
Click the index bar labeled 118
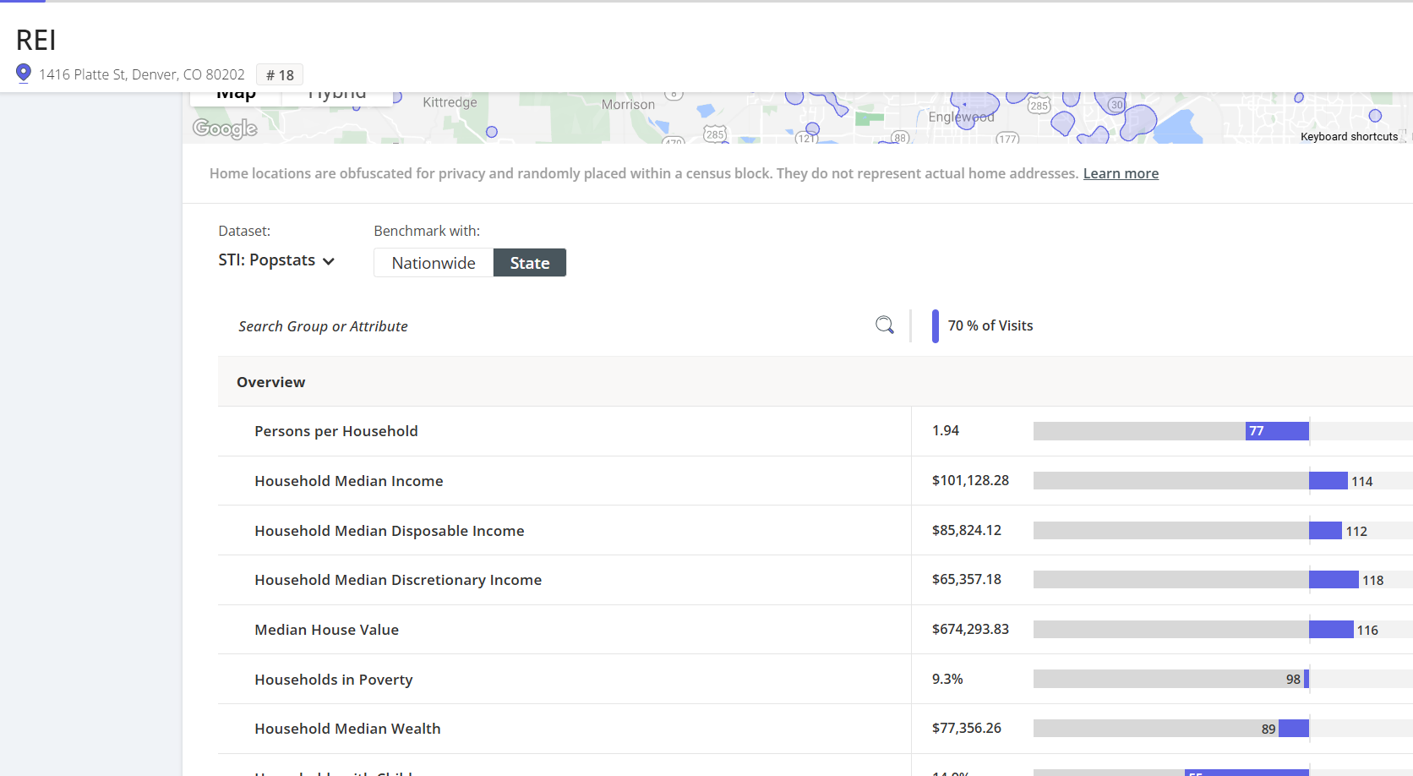[1334, 580]
